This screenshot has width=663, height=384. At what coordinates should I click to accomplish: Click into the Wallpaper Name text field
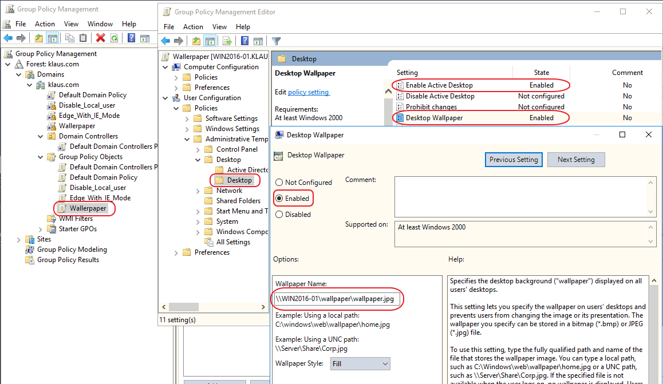[337, 298]
